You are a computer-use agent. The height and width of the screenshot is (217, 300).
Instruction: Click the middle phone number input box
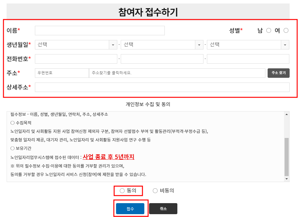coord(162,59)
